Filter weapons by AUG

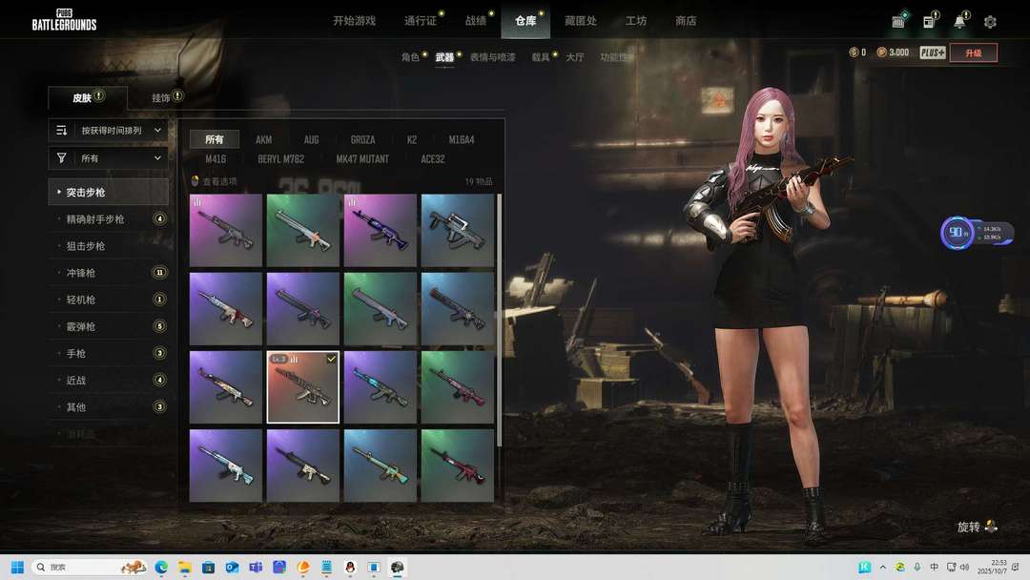point(311,139)
